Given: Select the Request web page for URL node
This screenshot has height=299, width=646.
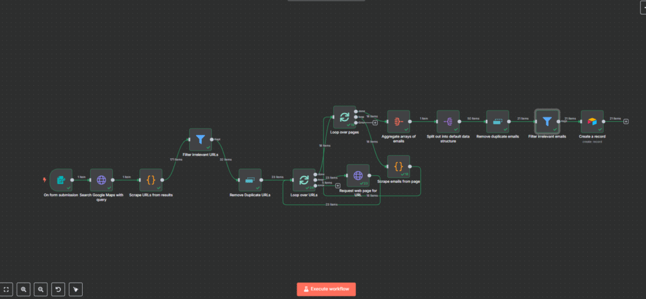Looking at the screenshot, I should click(x=358, y=175).
